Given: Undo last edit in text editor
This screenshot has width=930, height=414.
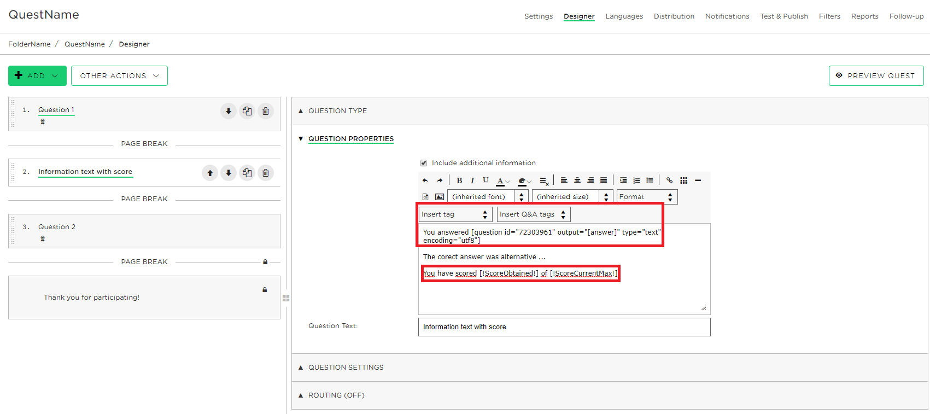Looking at the screenshot, I should 425,180.
